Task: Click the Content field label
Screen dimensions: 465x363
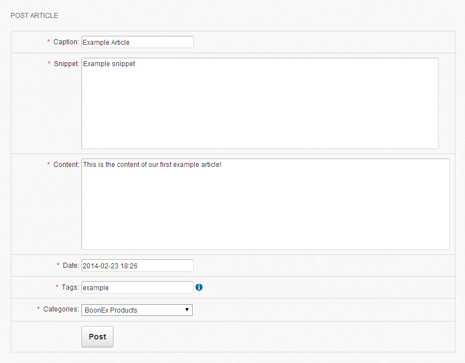Action: [66, 165]
